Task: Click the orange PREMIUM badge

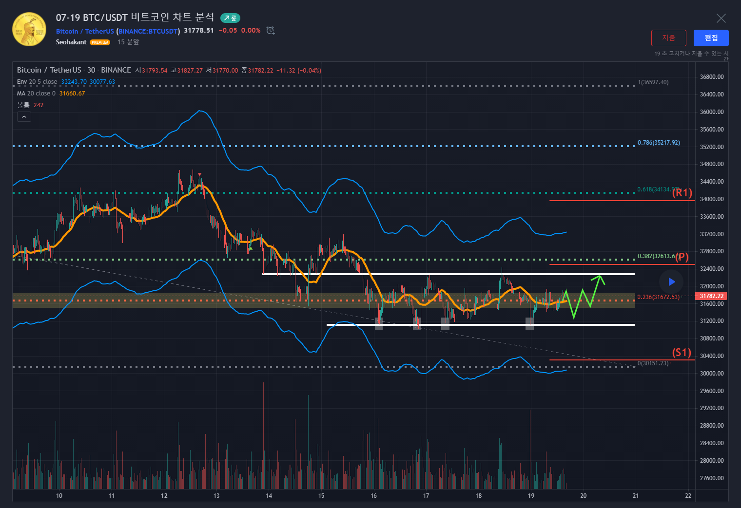Action: coord(100,42)
